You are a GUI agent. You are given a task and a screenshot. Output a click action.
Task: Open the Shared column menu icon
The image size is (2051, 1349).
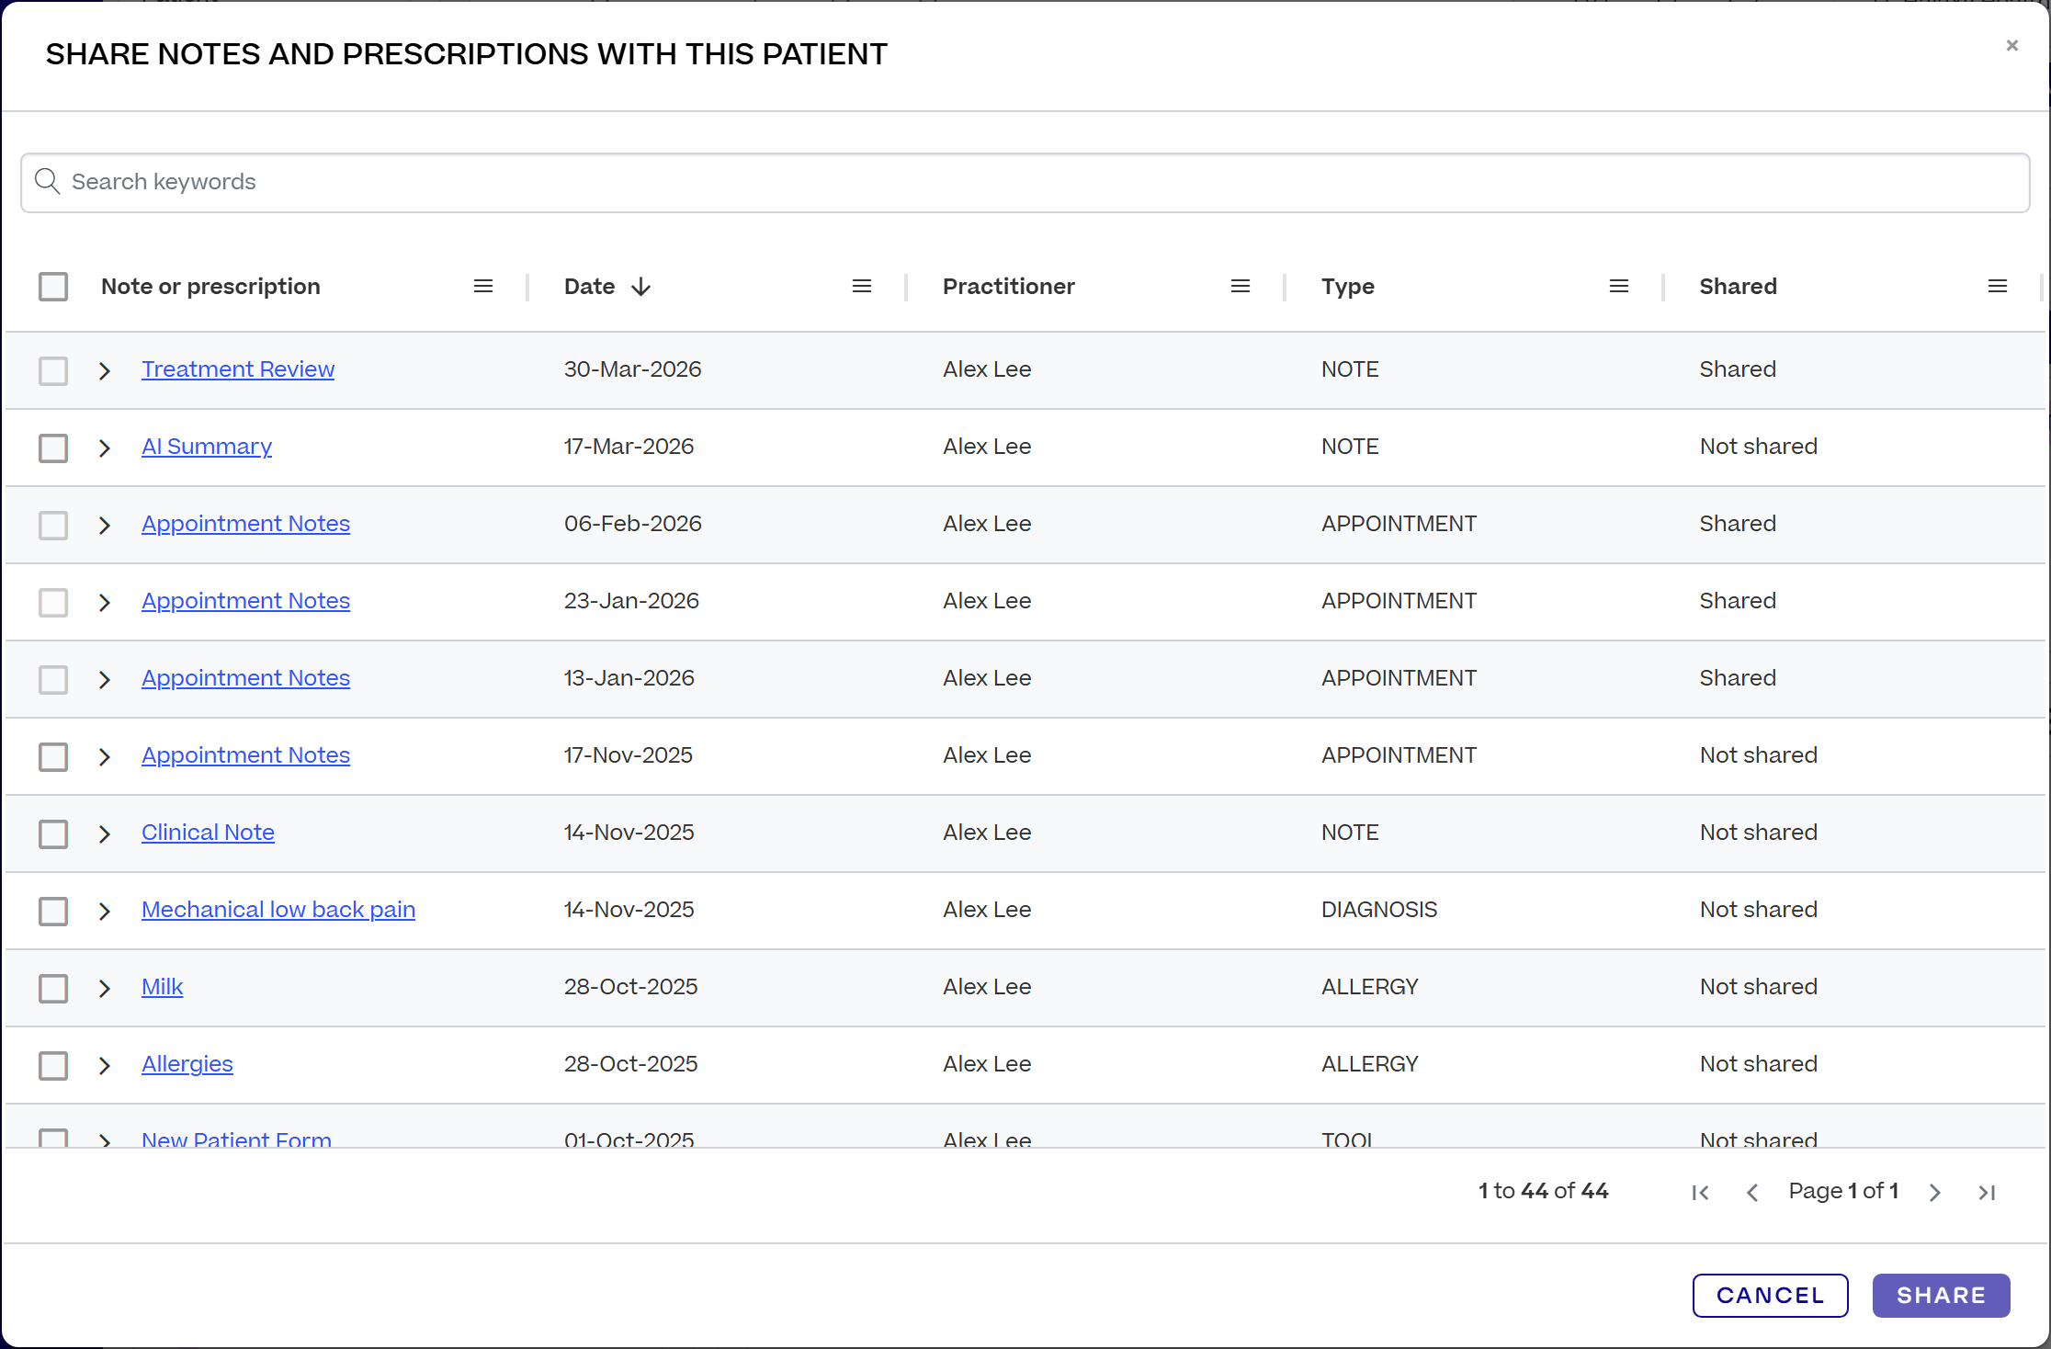coord(1998,287)
